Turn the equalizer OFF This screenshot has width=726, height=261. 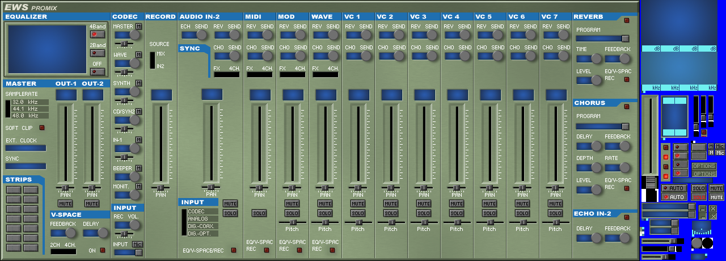tap(98, 71)
